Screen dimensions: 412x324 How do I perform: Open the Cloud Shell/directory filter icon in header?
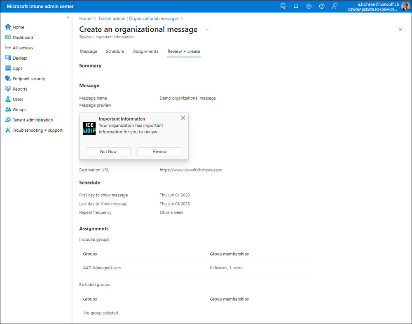click(283, 6)
